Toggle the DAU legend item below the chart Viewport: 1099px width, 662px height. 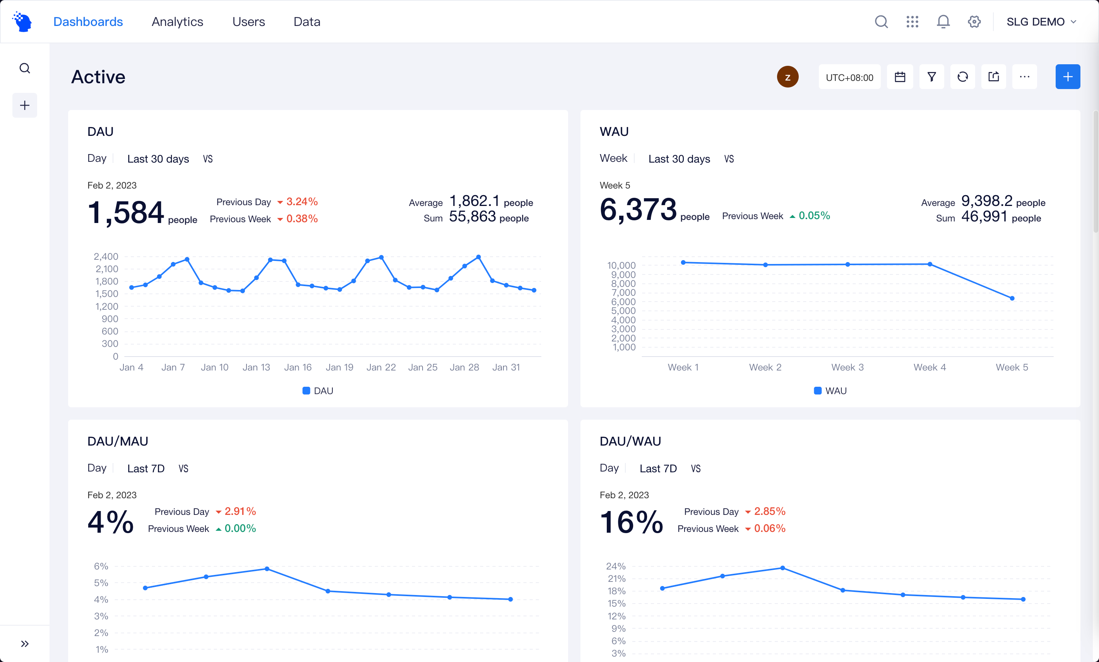click(317, 390)
